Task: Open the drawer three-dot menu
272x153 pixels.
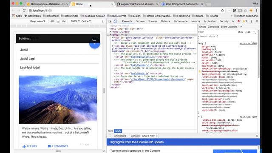Action: coord(110,136)
